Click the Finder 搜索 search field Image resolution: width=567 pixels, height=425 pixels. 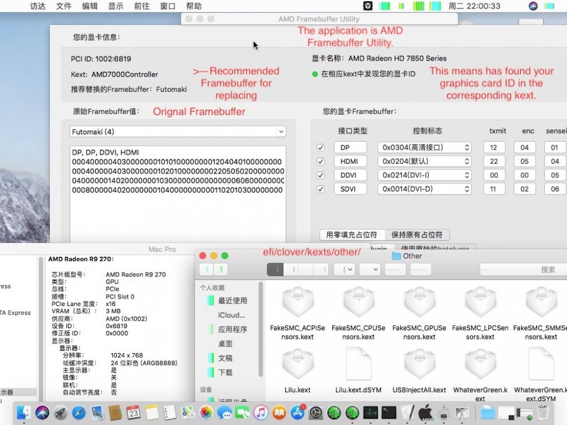point(523,269)
